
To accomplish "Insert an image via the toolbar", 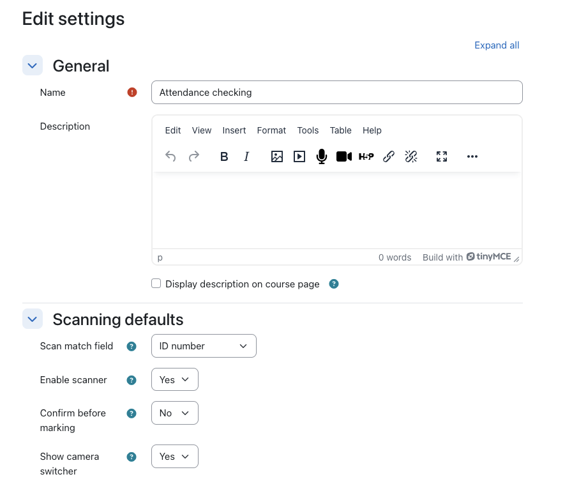I will coord(277,156).
